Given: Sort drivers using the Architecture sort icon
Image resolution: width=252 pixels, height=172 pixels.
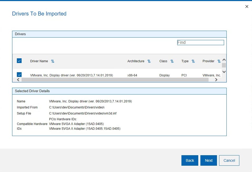Looking at the screenshot, I should pyautogui.click(x=149, y=61).
